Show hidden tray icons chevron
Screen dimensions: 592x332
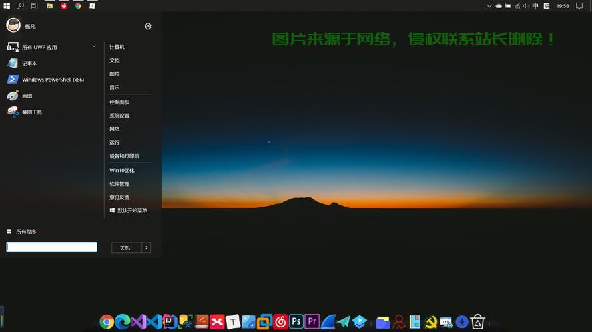pos(489,6)
